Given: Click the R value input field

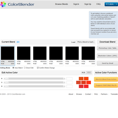Looking at the screenshot, I should point(69,79).
